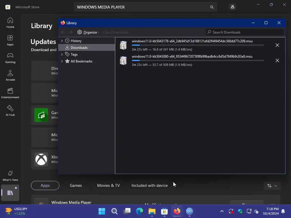
Task: Click the Windows Security tray icon
Action: click(x=240, y=211)
